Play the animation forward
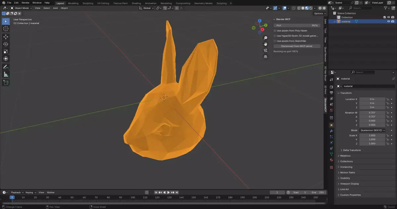 168,192
